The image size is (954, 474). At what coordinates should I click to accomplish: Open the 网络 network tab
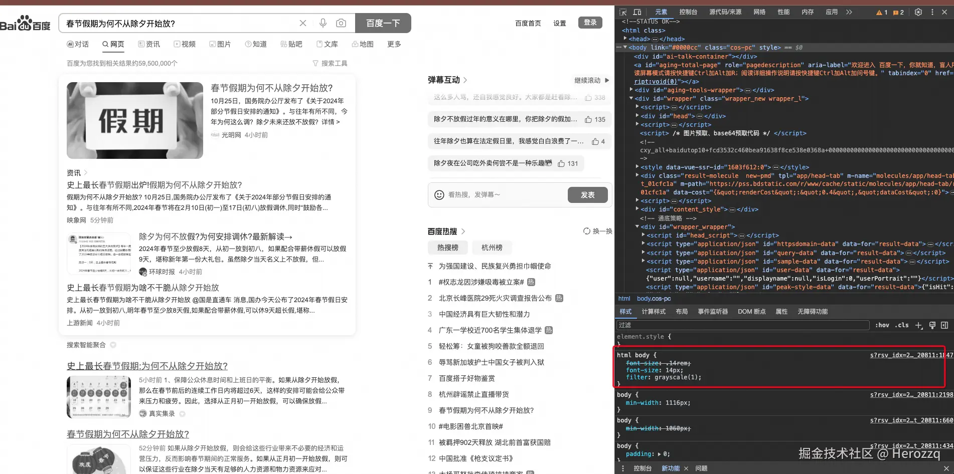coord(759,12)
